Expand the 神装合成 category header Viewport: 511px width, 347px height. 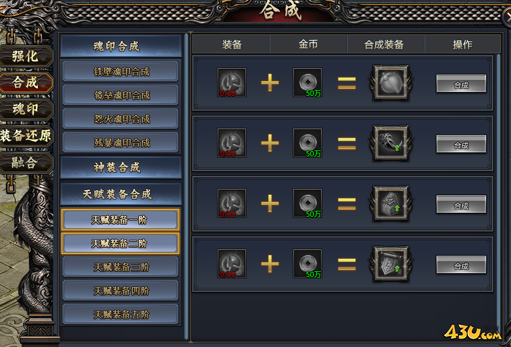[x=121, y=167]
